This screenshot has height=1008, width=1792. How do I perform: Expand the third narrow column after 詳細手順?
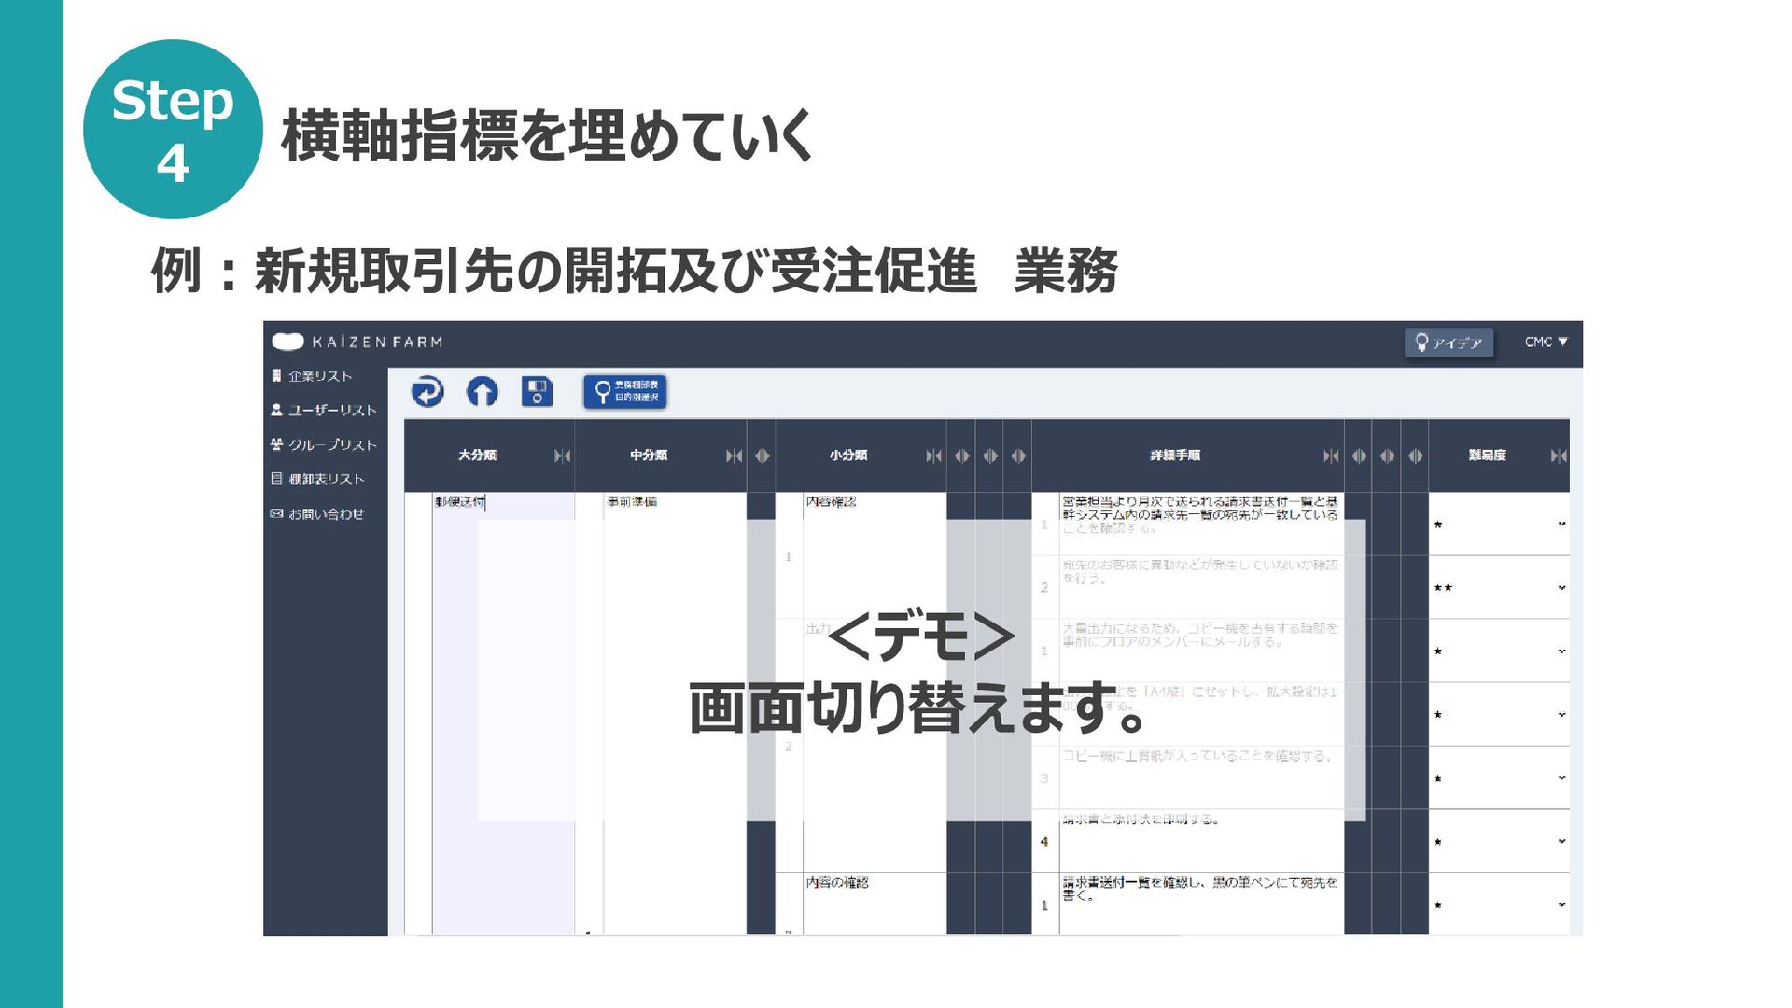pyautogui.click(x=1416, y=455)
